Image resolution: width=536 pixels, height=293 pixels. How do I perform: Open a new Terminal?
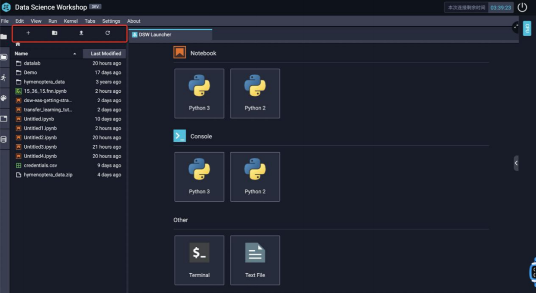(x=200, y=260)
